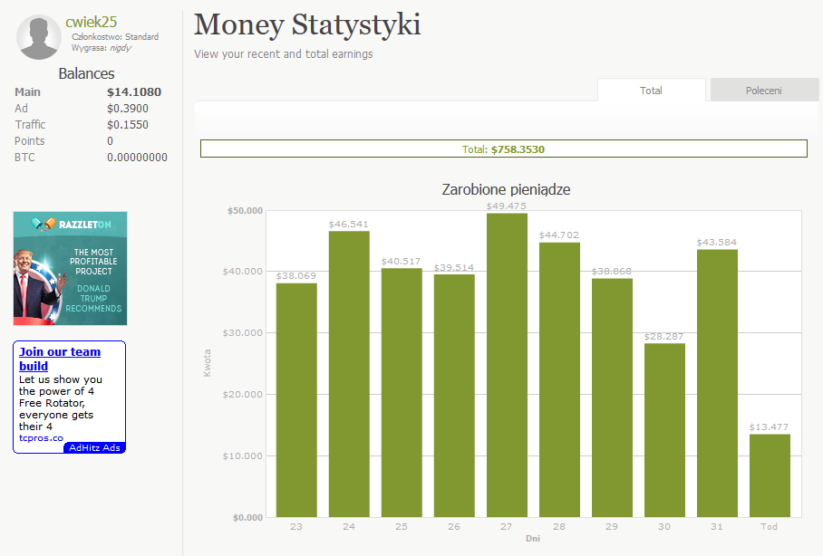Image resolution: width=823 pixels, height=556 pixels.
Task: Click the BTC balance value
Action: tap(137, 158)
